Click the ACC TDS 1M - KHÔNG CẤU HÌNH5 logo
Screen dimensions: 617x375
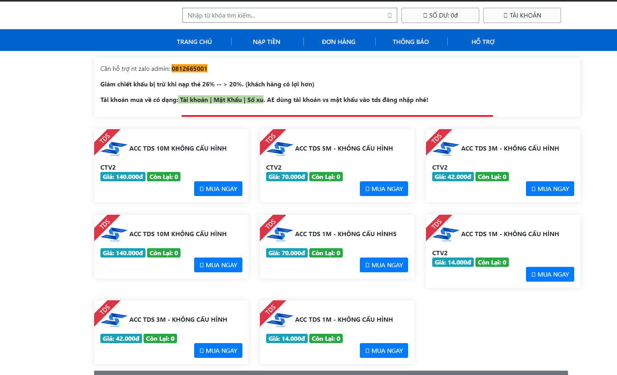click(280, 235)
